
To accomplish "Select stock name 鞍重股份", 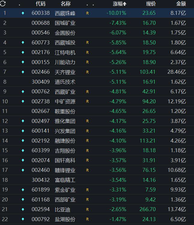I will pos(65,111).
